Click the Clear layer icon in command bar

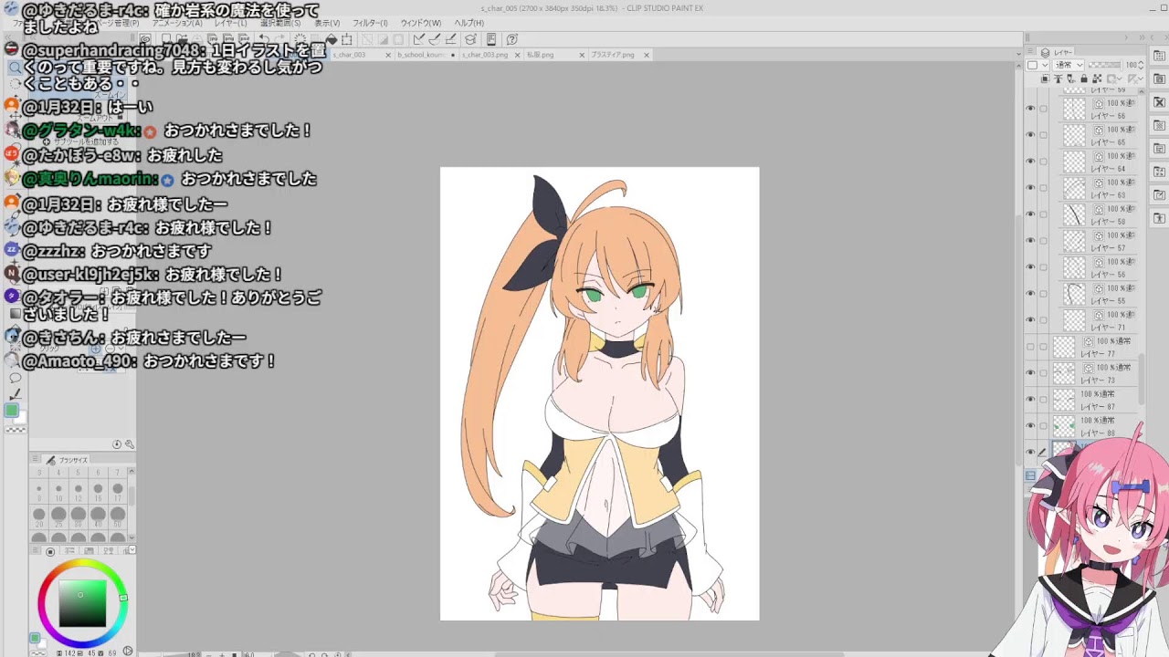coord(300,39)
